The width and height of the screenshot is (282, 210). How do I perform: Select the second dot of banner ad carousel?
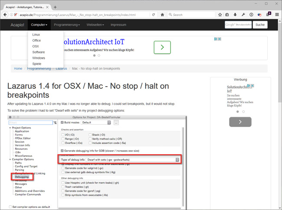[x=99, y=55]
